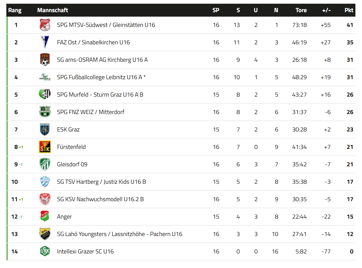The image size is (362, 268).
Task: Click the SPG FNZ WEIZ green crest
Action: point(45,112)
